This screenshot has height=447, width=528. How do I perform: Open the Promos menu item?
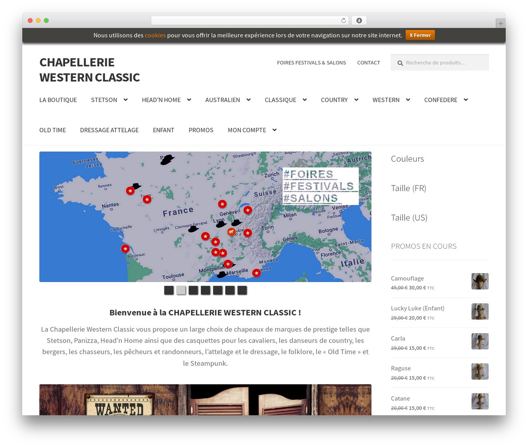coord(201,130)
